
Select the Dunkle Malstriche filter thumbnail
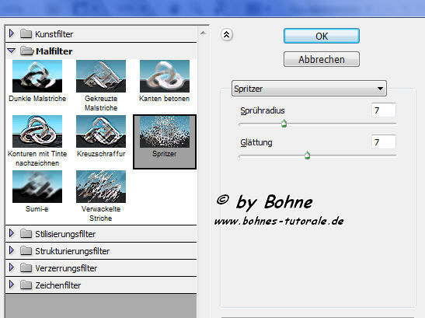[37, 76]
